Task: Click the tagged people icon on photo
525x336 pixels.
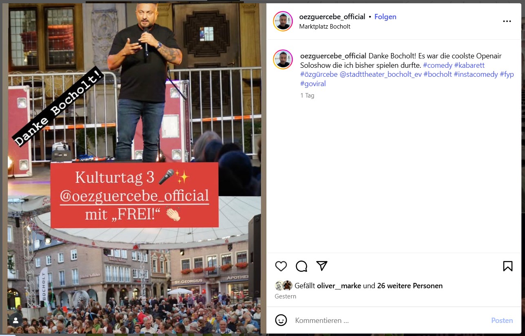Action: click(16, 320)
